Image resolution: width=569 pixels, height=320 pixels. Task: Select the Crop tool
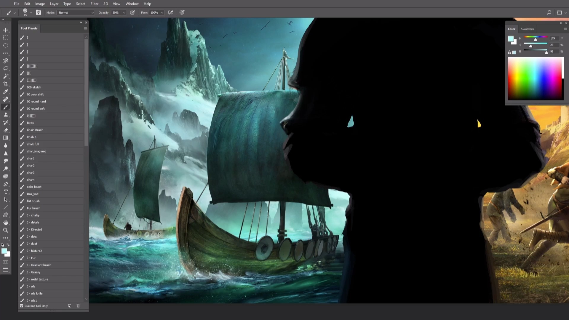tap(6, 84)
